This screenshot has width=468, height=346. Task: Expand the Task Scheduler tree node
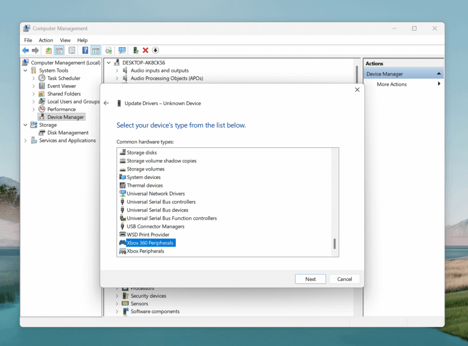click(34, 79)
